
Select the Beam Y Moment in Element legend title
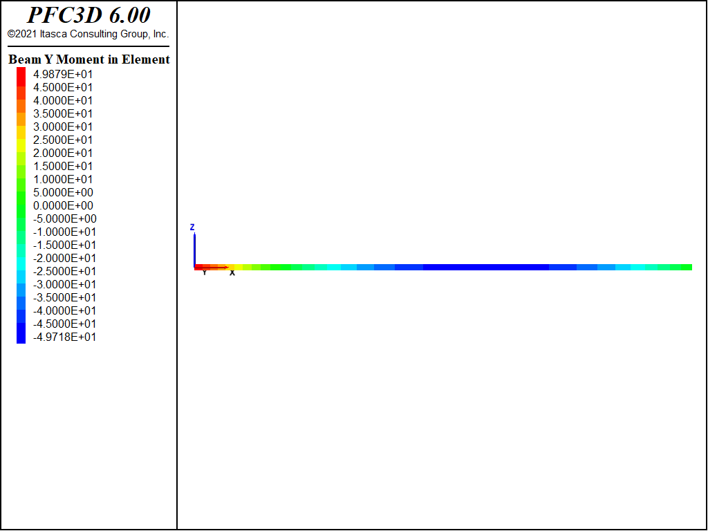89,59
